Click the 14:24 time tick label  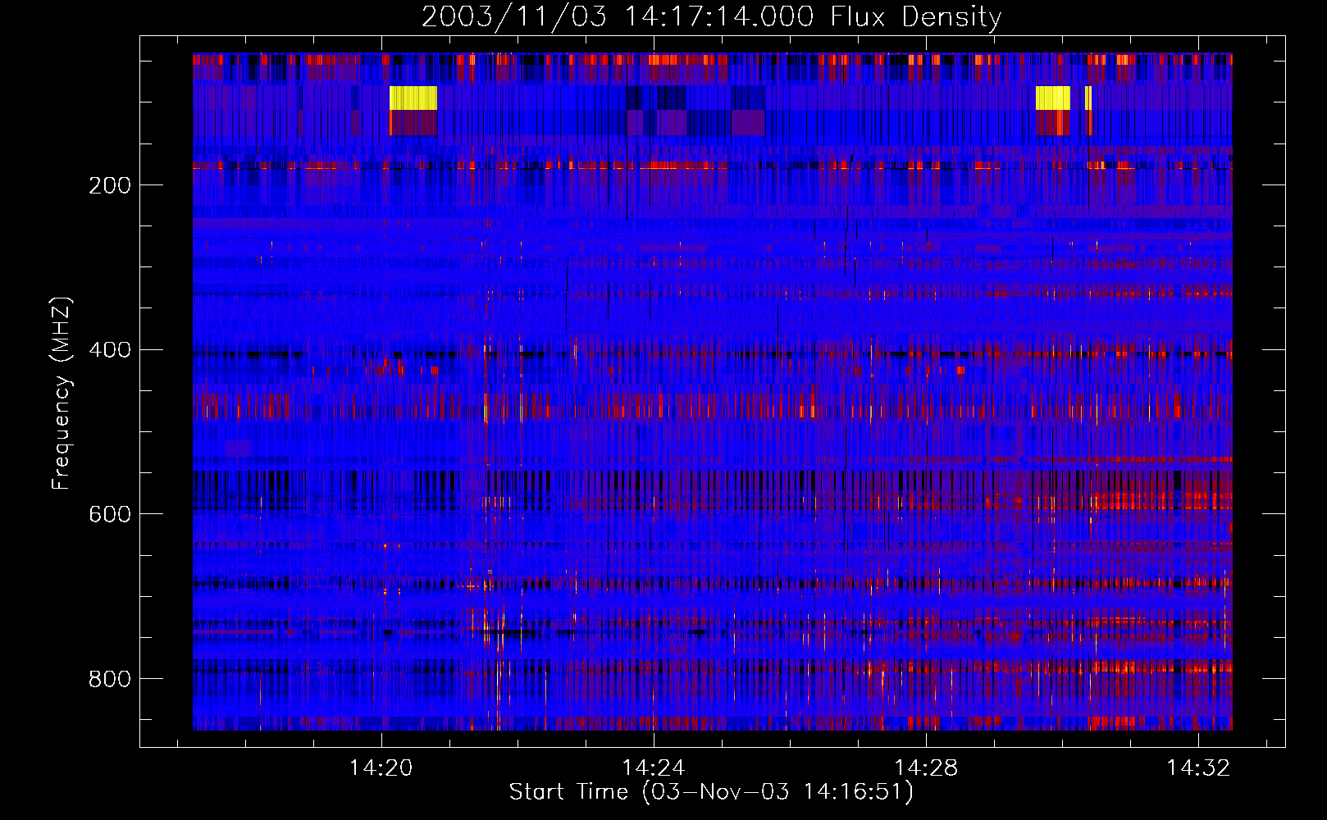tap(653, 768)
